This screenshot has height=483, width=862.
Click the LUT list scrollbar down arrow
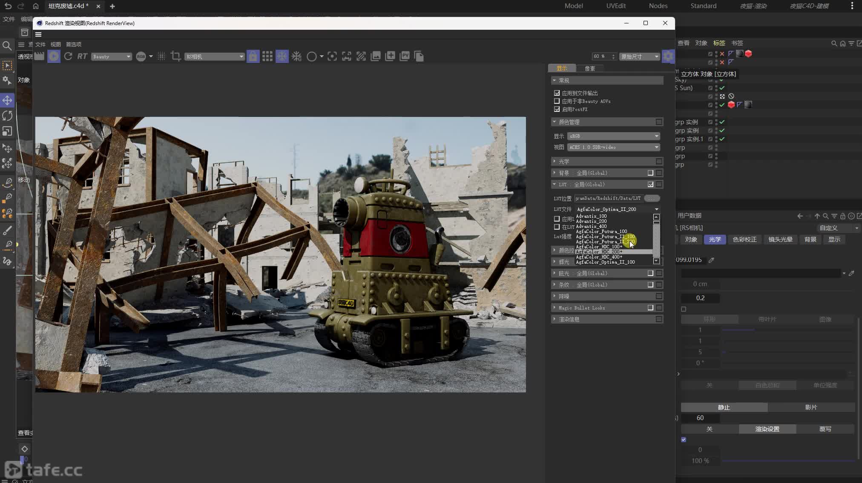pos(656,261)
